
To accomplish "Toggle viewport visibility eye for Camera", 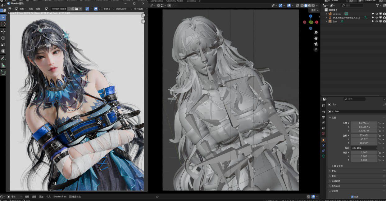I will [377, 14].
